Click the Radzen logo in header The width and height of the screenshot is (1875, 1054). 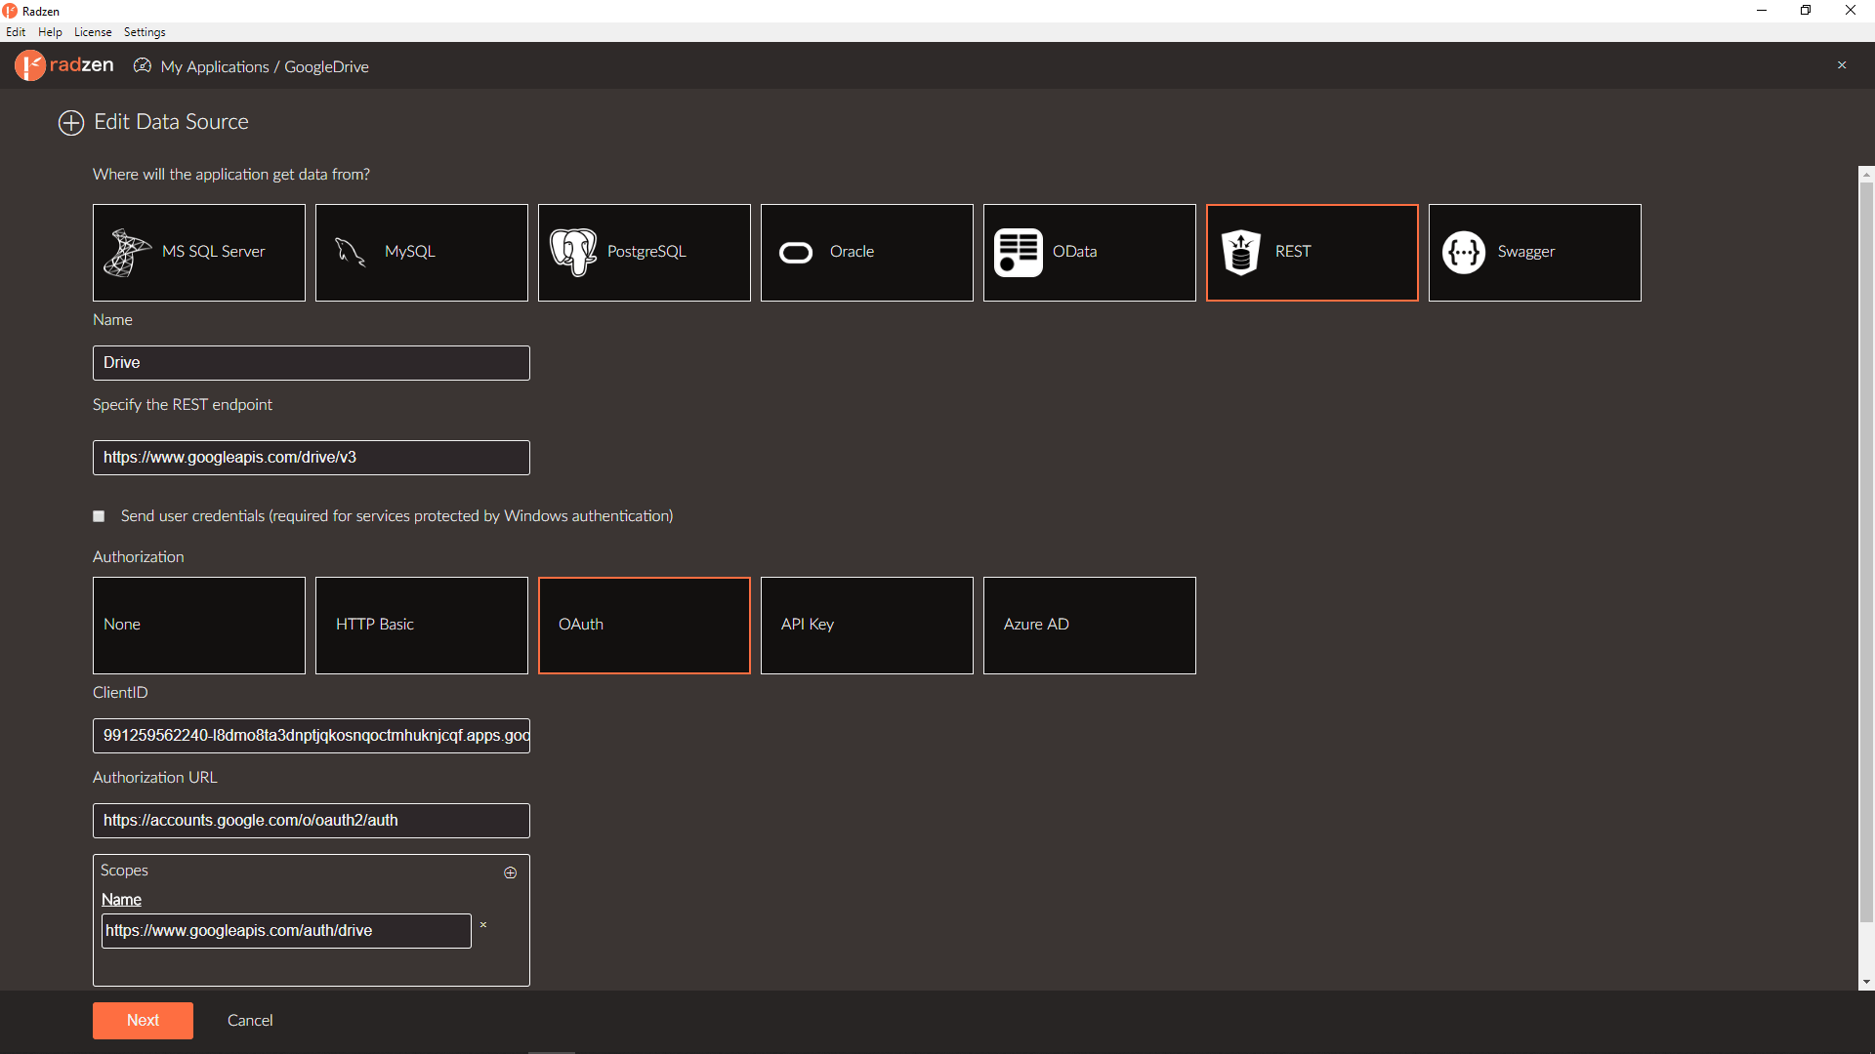tap(64, 65)
